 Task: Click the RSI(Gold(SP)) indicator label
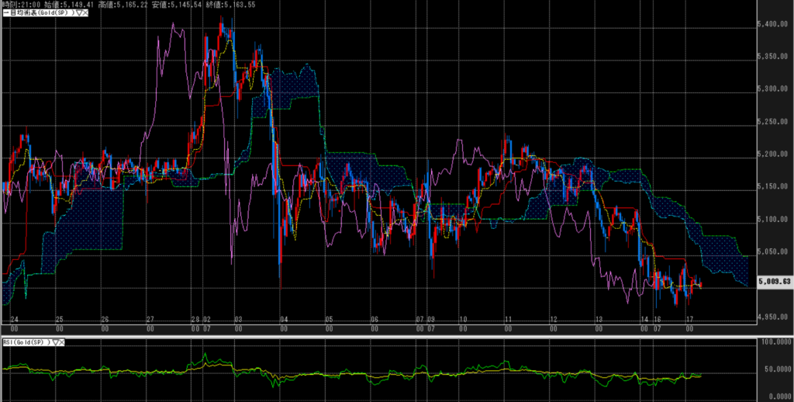25,342
